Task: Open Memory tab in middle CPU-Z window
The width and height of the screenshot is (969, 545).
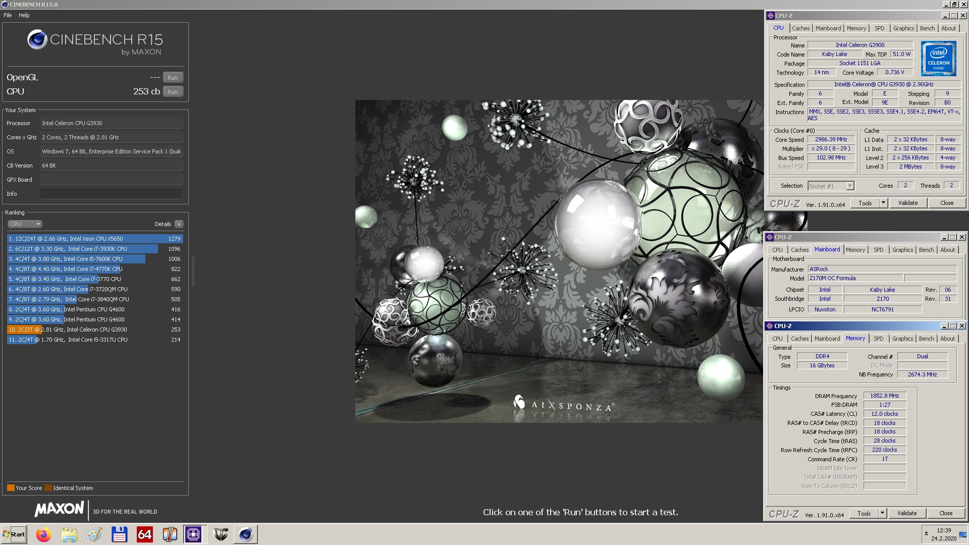Action: [x=855, y=250]
